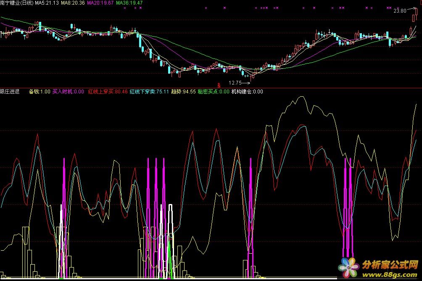Select the 买入时机:0.00 indicator value
This screenshot has width=422, height=281.
coord(68,92)
